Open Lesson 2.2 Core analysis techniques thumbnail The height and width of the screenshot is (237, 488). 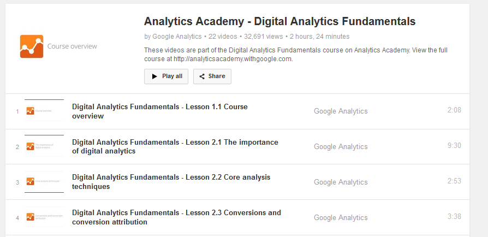coord(44,182)
